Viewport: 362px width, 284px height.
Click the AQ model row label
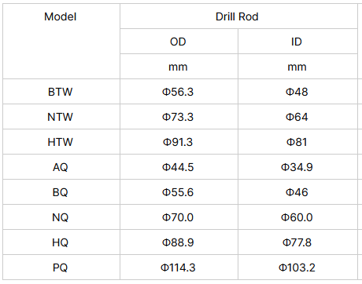(x=61, y=167)
